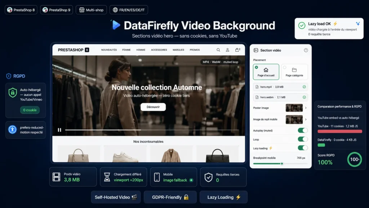Screen dimensions: 369x208
Task: Click the Lazy Loading bottom button
Action: pyautogui.click(x=223, y=197)
